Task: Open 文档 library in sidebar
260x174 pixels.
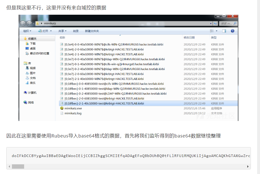Action: point(33,78)
